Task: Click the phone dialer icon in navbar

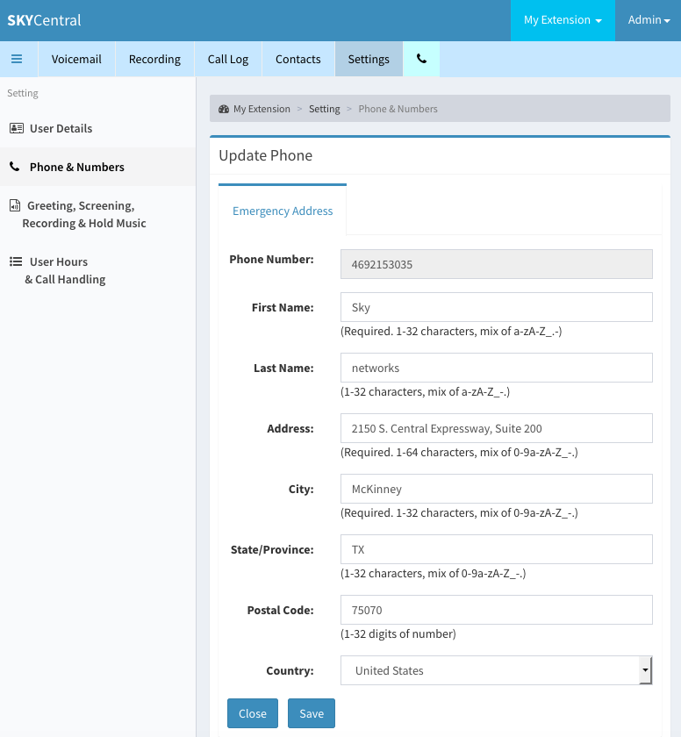Action: point(421,59)
